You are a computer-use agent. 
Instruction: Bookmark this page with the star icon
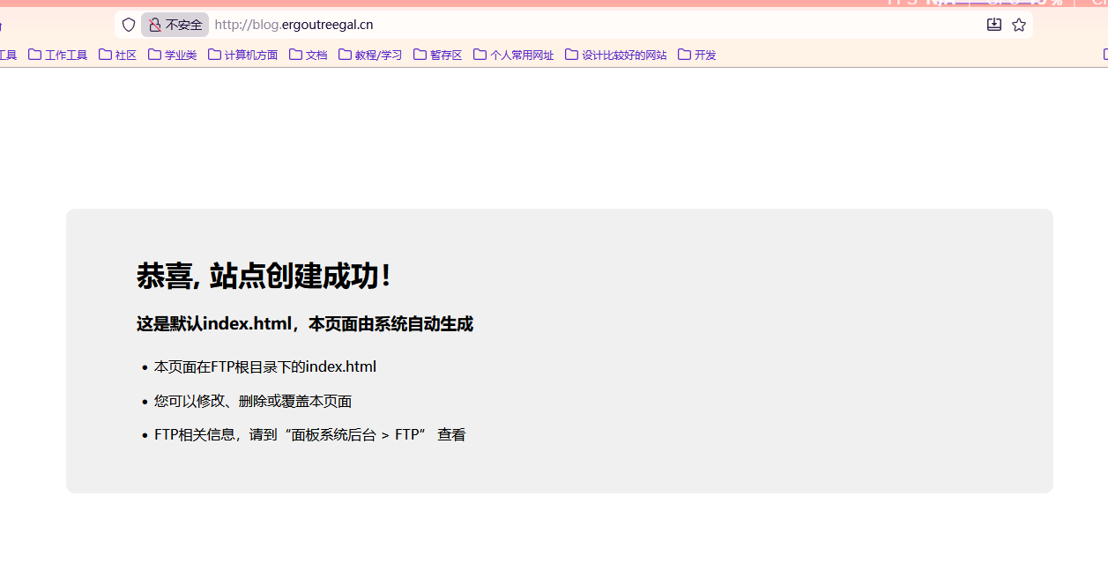[x=1019, y=25]
